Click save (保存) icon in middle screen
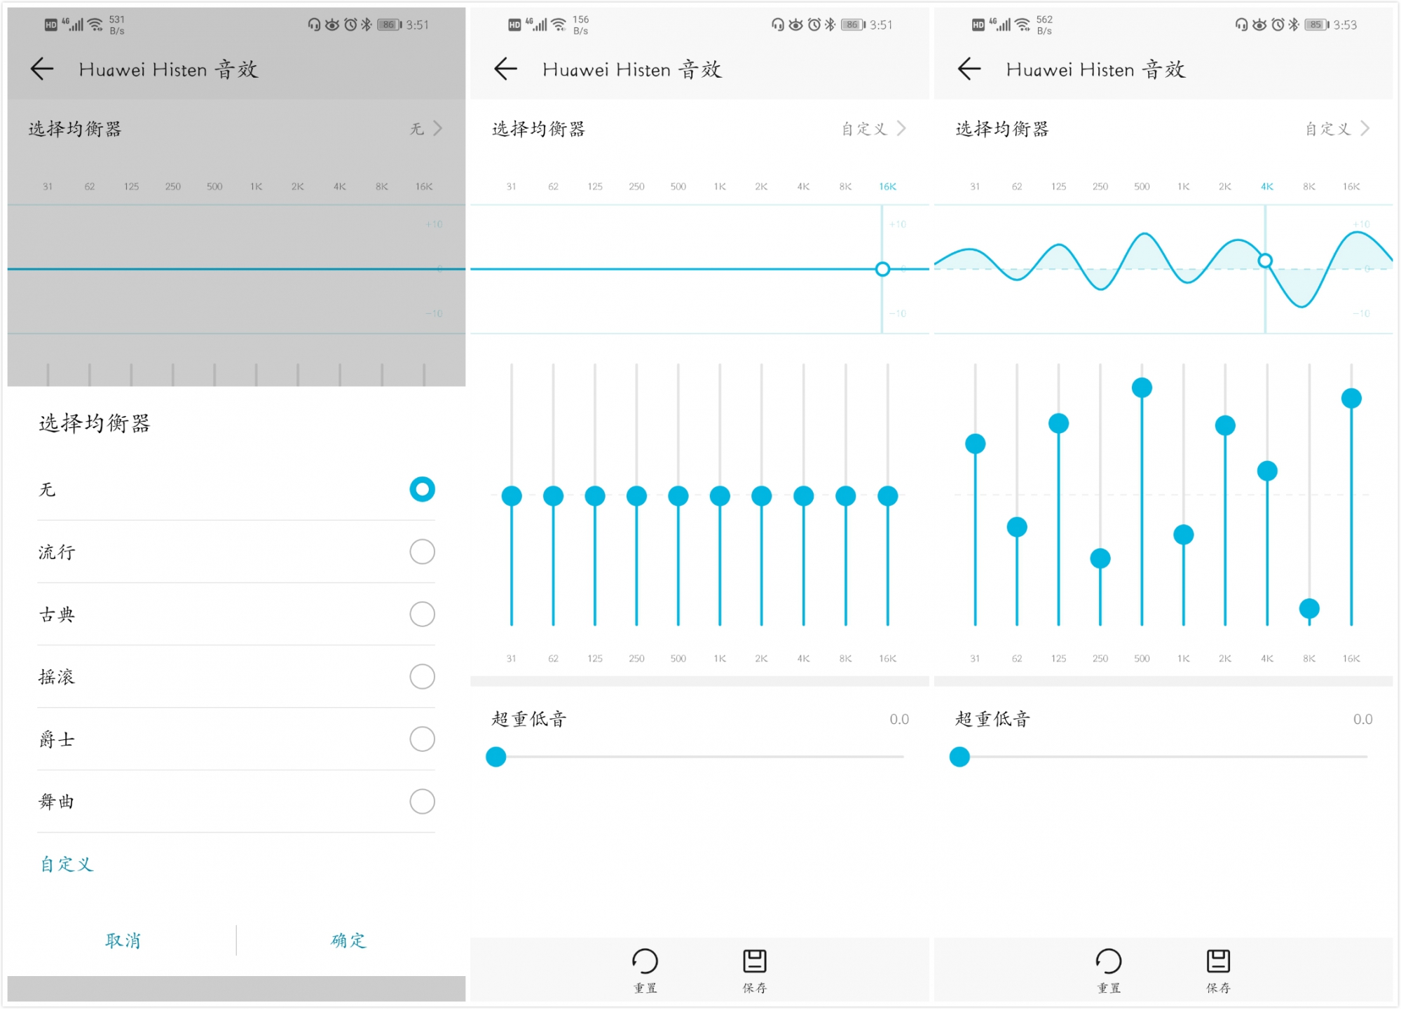 (x=755, y=961)
